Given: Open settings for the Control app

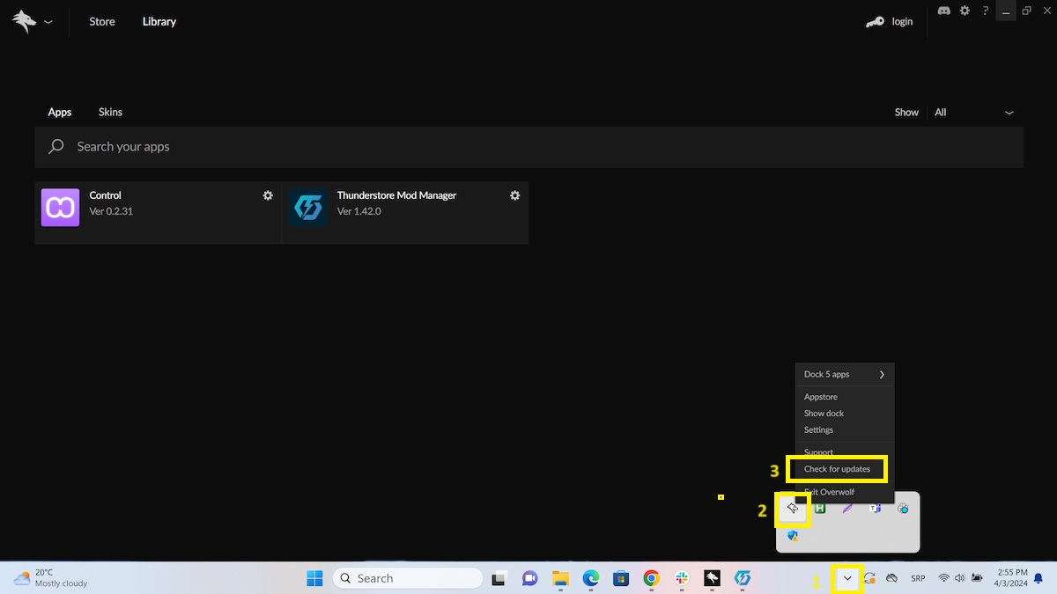Looking at the screenshot, I should [x=267, y=194].
